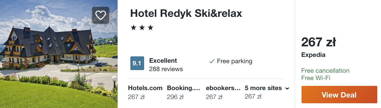The width and height of the screenshot is (381, 108).
Task: Save hotel to favorites with heart icon
Action: click(101, 15)
